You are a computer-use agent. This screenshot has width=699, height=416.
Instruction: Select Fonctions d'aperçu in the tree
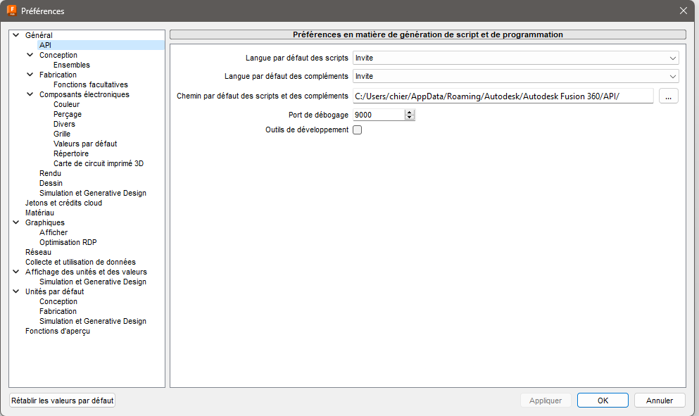(58, 331)
